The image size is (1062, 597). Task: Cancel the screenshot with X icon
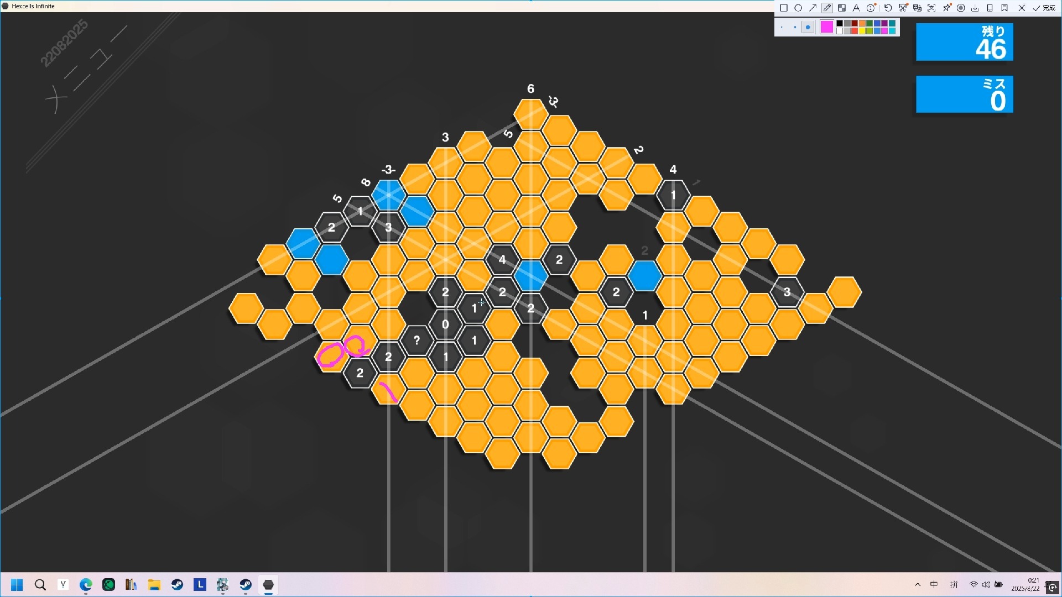pyautogui.click(x=1022, y=8)
